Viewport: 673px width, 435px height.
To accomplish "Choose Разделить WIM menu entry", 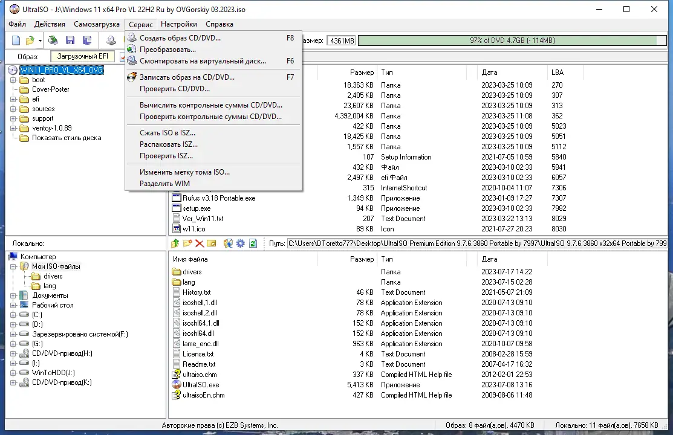I will [x=213, y=184].
